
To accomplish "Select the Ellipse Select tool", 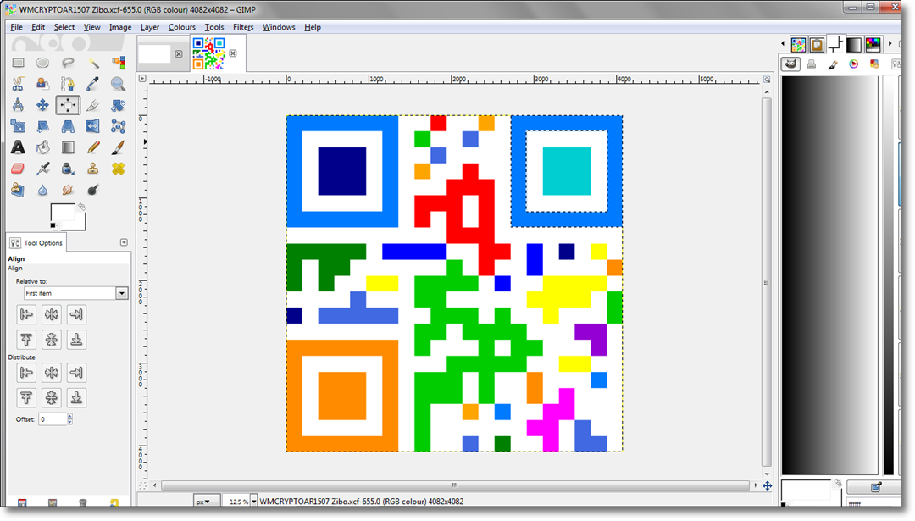I will point(42,63).
